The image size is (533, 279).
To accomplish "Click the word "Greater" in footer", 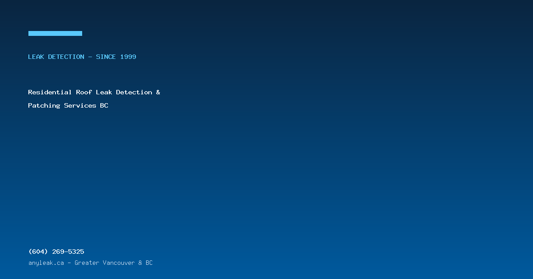I will coord(86,263).
